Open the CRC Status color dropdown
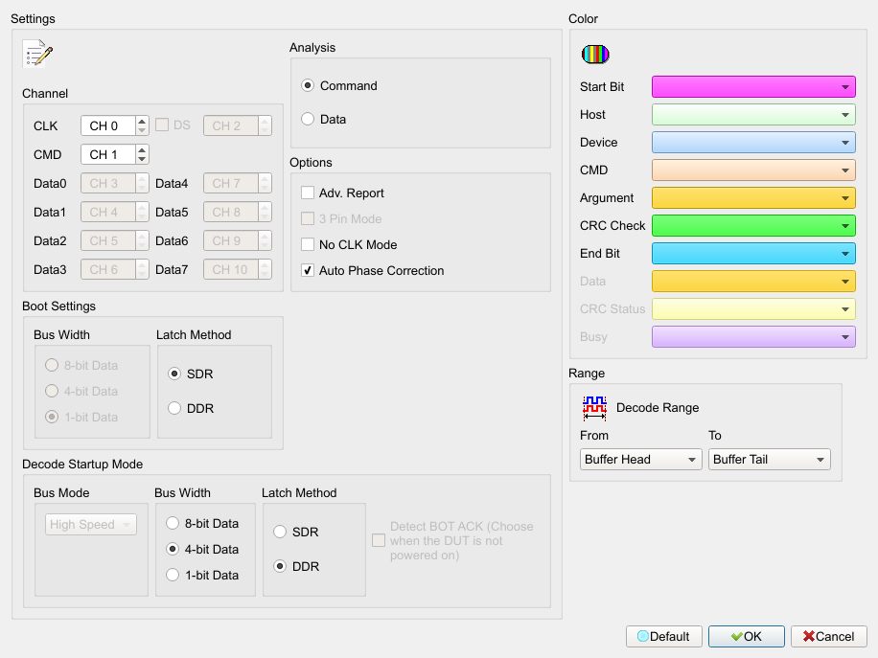 753,308
